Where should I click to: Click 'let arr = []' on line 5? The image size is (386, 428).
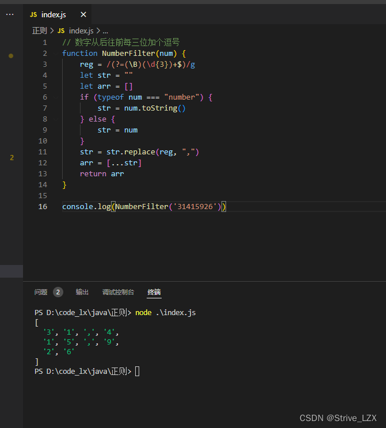tap(106, 86)
